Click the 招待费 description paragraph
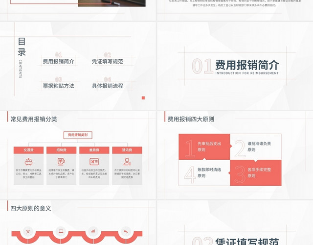Image resolution: width=313 pixels, height=245 pixels. tap(61, 173)
